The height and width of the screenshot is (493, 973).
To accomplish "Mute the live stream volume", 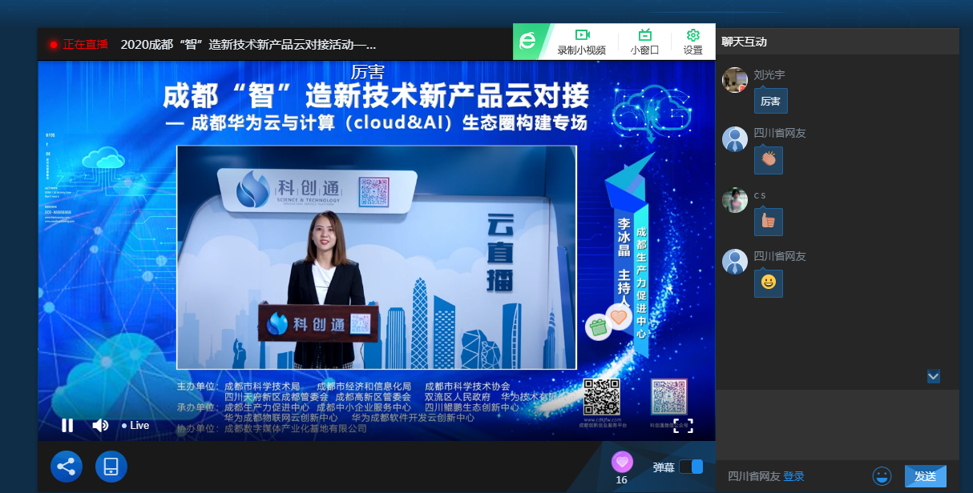I will [x=100, y=425].
